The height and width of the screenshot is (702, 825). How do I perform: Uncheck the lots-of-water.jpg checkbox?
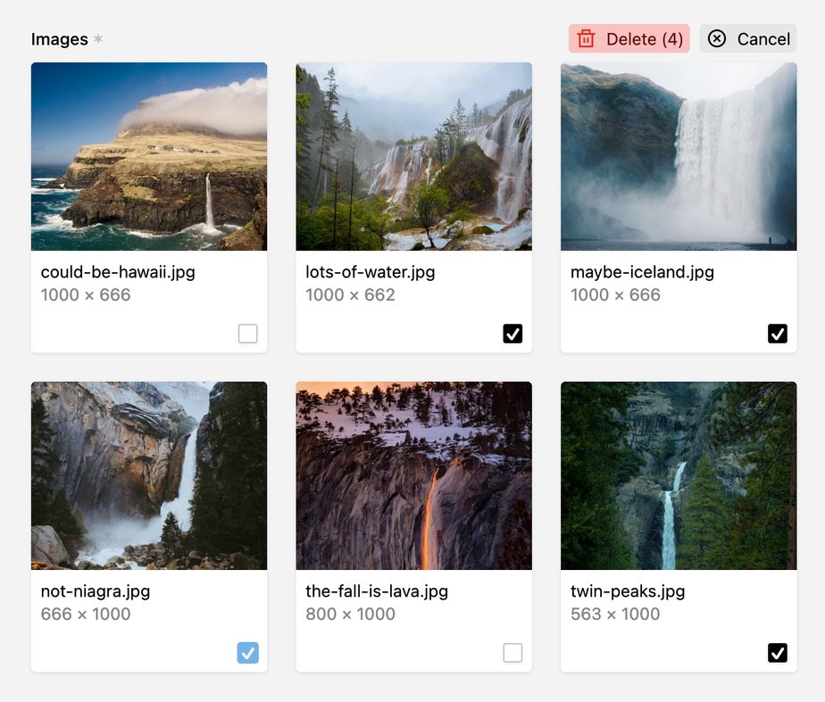[x=512, y=334]
